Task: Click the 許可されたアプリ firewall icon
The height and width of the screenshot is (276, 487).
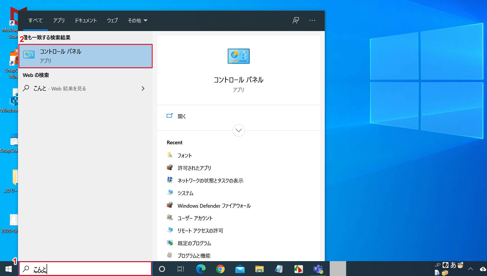Action: pos(170,168)
